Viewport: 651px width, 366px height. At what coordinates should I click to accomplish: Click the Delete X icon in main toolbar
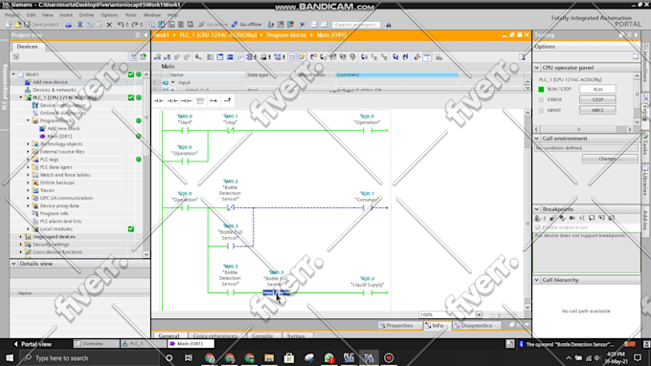click(109, 25)
